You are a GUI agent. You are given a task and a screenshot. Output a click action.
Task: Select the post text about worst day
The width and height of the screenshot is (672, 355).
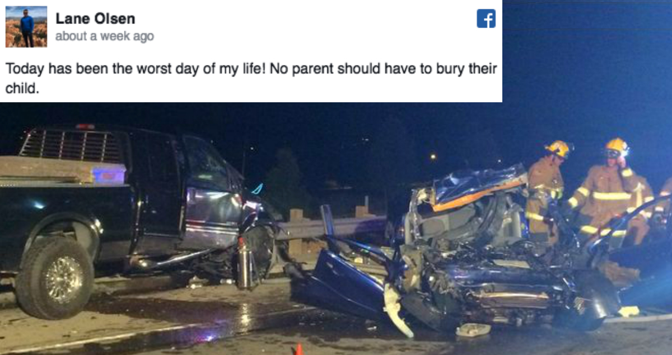point(251,79)
